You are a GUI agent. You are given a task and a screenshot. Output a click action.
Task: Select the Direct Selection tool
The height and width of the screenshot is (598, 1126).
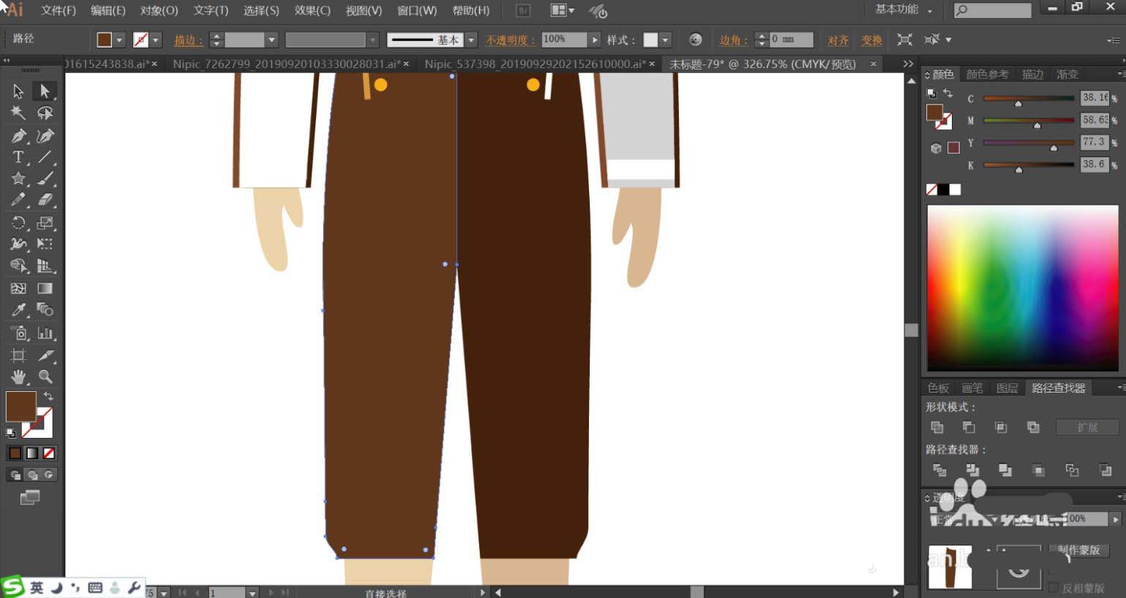point(45,91)
